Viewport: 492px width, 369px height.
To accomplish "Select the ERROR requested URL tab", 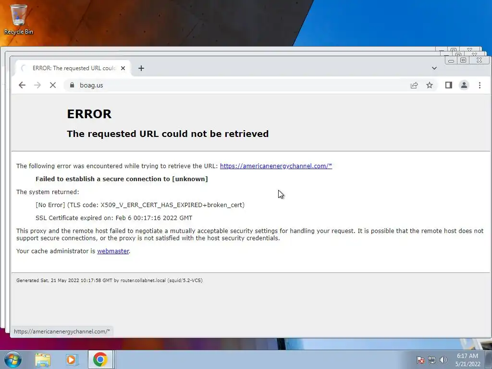I will 73,68.
